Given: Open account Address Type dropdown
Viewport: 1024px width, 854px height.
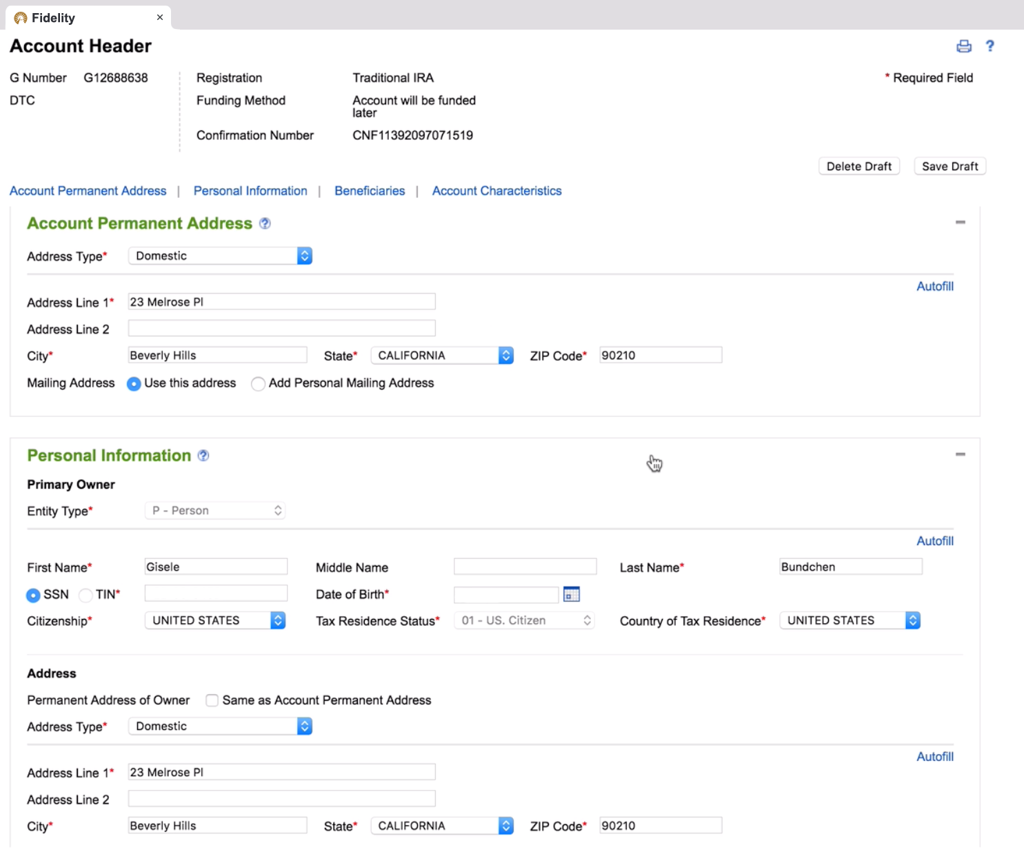Looking at the screenshot, I should 221,256.
